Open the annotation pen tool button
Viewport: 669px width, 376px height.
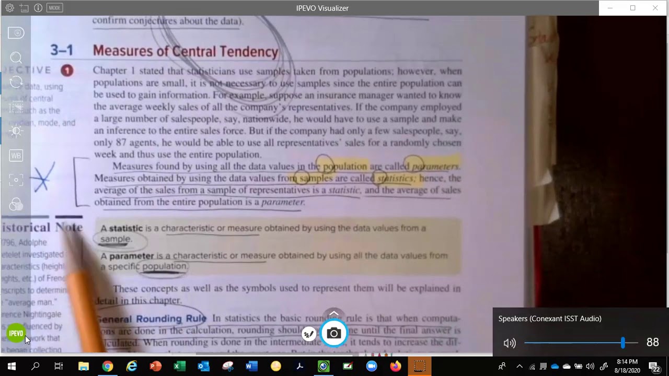click(x=309, y=334)
